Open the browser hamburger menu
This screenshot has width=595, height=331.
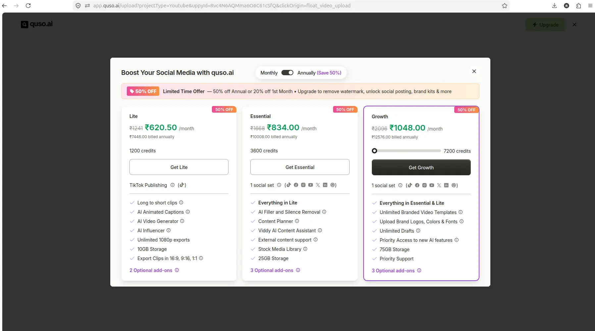click(590, 6)
